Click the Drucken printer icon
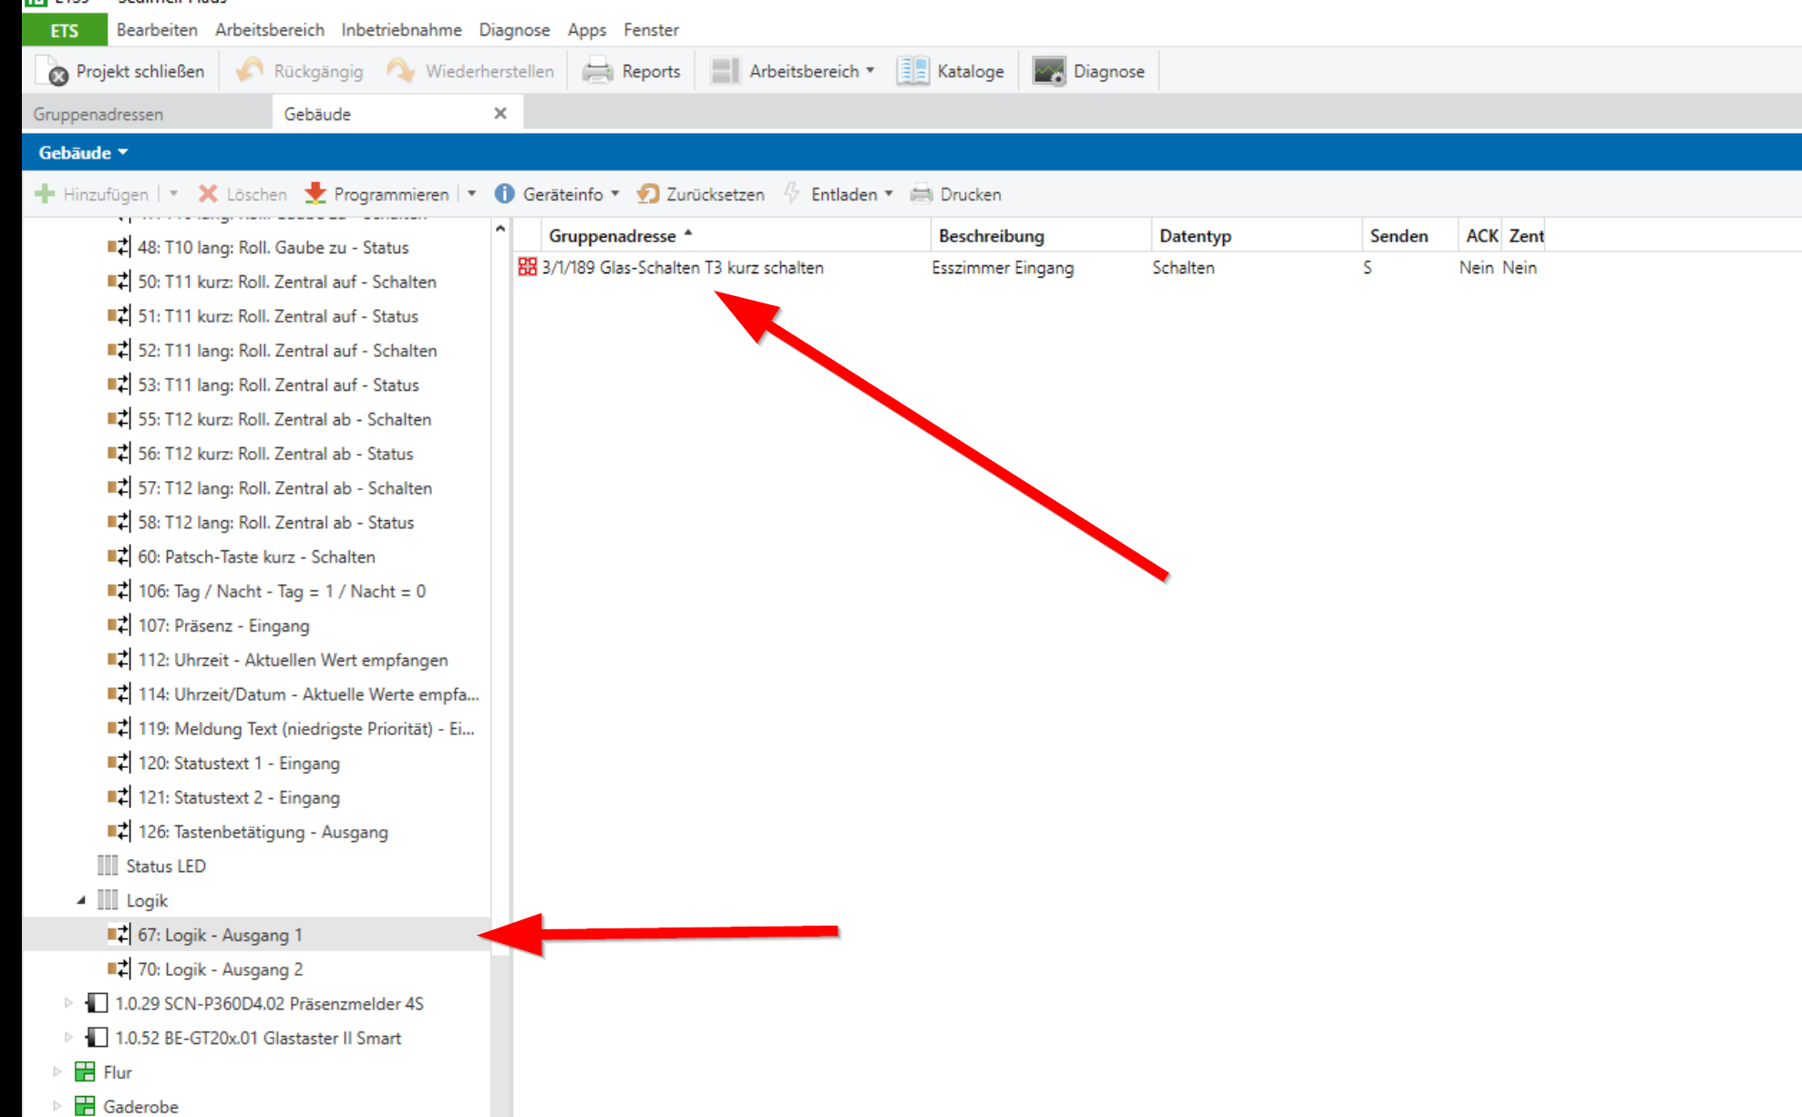The image size is (1802, 1117). coord(922,193)
